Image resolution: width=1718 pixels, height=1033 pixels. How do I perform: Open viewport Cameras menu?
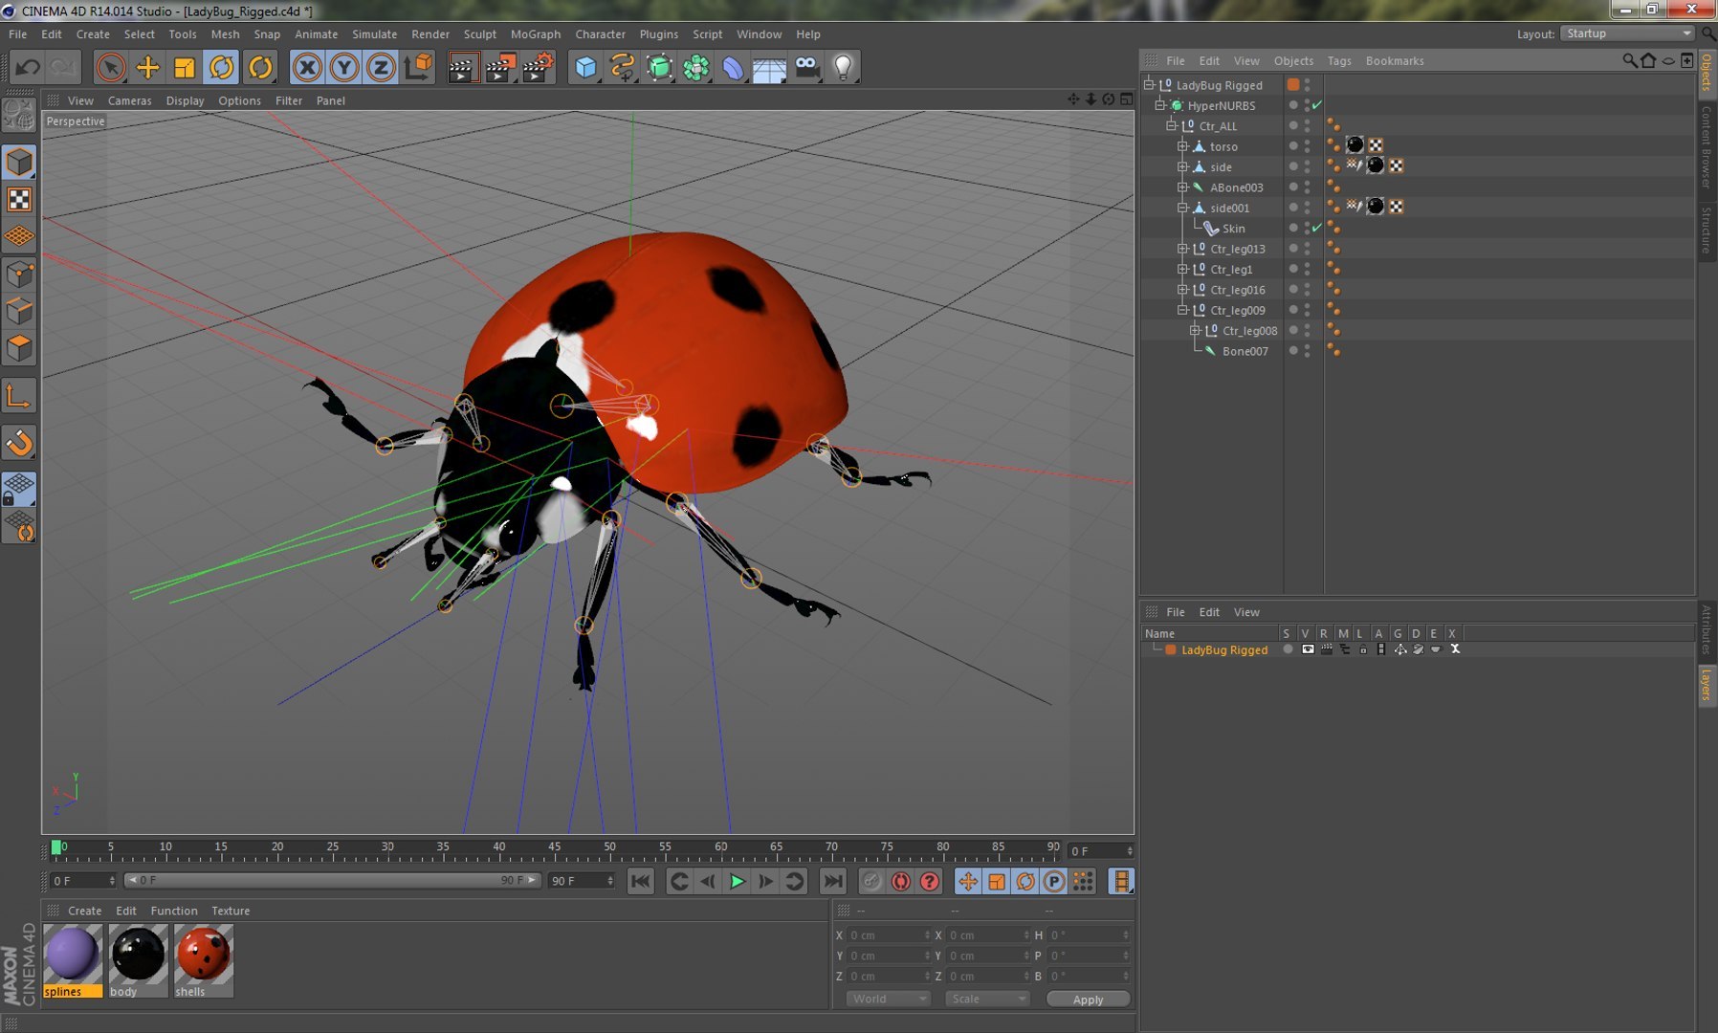point(129,100)
